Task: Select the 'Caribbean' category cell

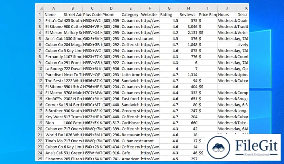Action: pyautogui.click(x=130, y=123)
